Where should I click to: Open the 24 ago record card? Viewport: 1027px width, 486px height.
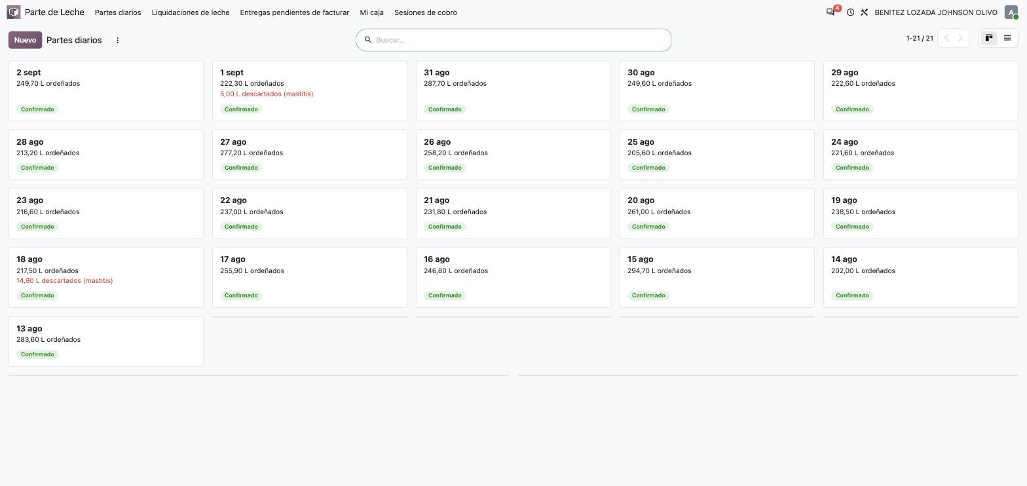(x=921, y=155)
